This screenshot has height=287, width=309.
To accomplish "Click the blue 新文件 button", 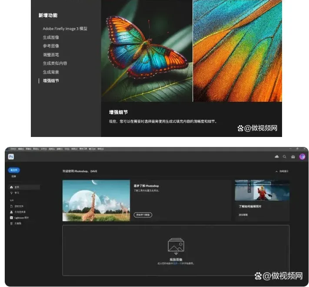I will click(14, 170).
